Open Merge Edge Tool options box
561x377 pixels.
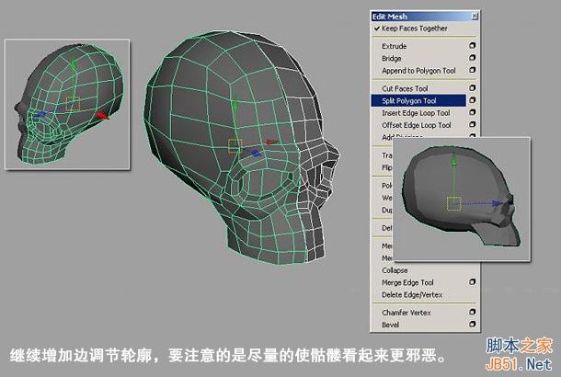pyautogui.click(x=473, y=282)
